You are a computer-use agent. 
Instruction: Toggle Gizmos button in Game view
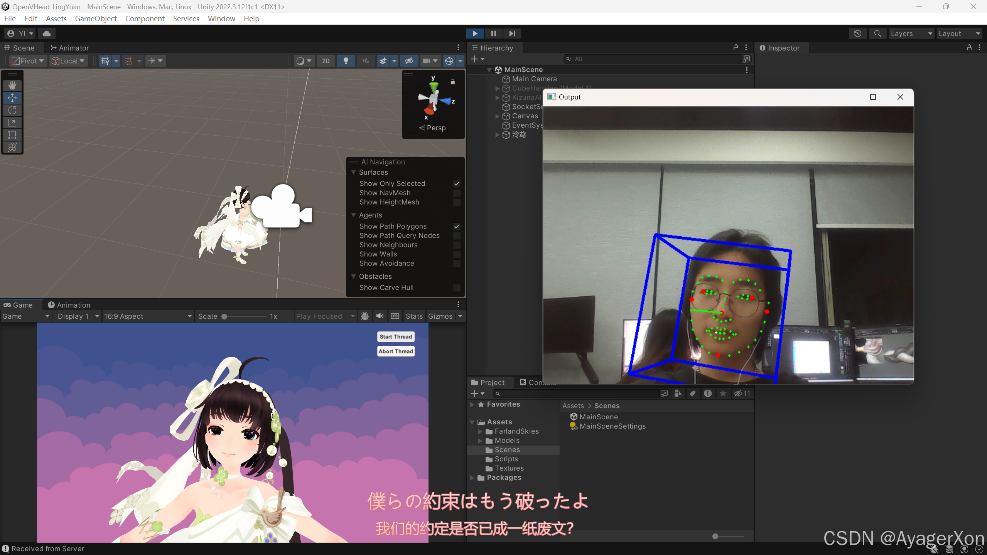click(440, 316)
